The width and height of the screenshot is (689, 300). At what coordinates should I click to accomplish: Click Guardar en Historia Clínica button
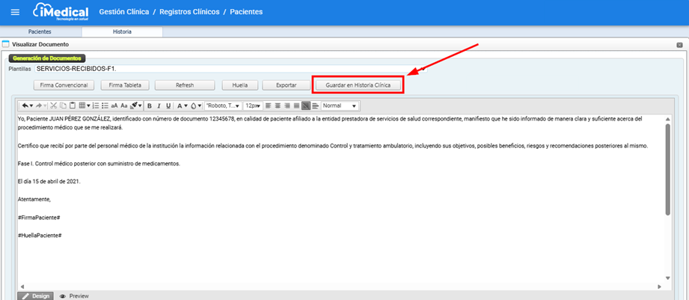point(358,85)
